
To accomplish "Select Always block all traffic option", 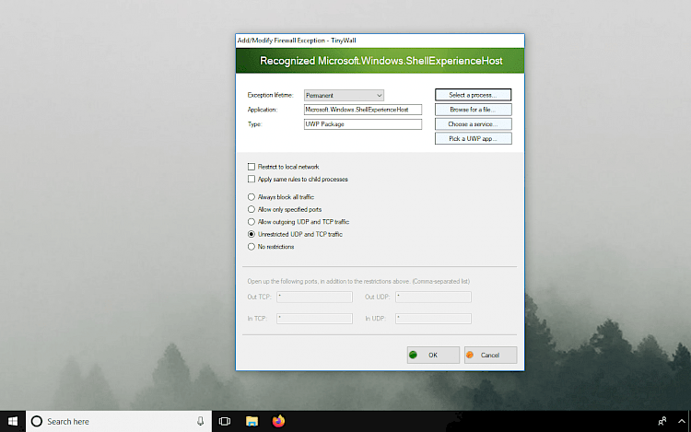I will pos(252,197).
